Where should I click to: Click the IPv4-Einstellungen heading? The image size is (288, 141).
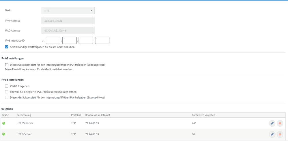pos(12,58)
